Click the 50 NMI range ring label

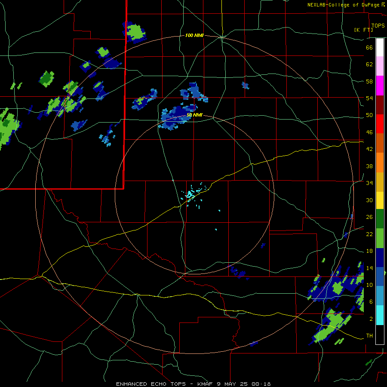click(x=194, y=115)
